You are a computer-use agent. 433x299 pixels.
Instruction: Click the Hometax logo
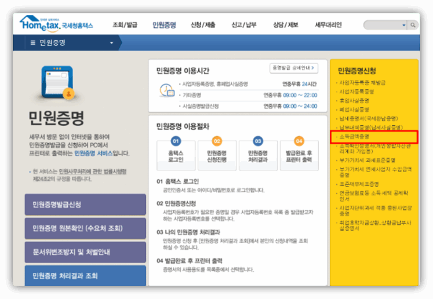tap(56, 24)
